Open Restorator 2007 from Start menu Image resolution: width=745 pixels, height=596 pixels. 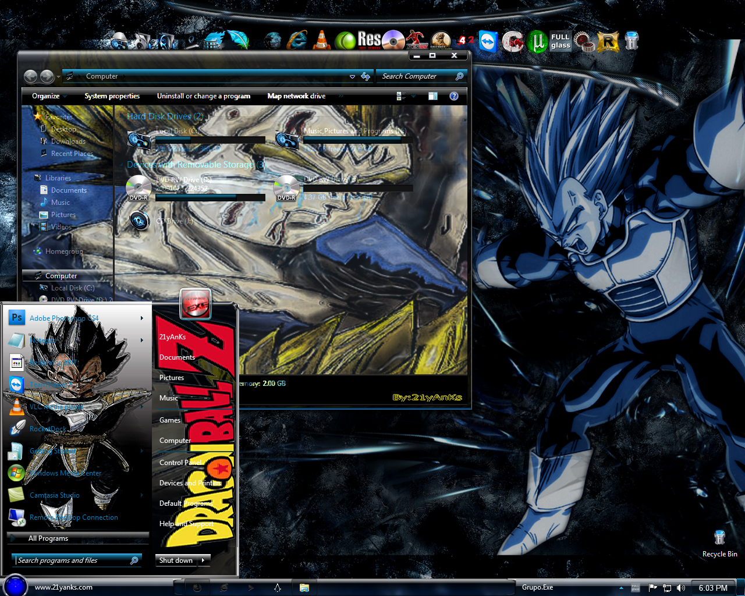point(76,362)
